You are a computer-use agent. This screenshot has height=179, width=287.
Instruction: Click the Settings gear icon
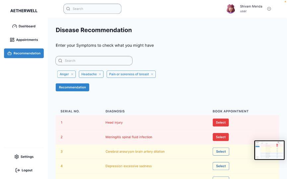coord(17,157)
